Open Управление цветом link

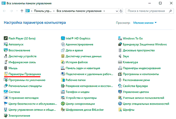pyautogui.click(x=136, y=92)
